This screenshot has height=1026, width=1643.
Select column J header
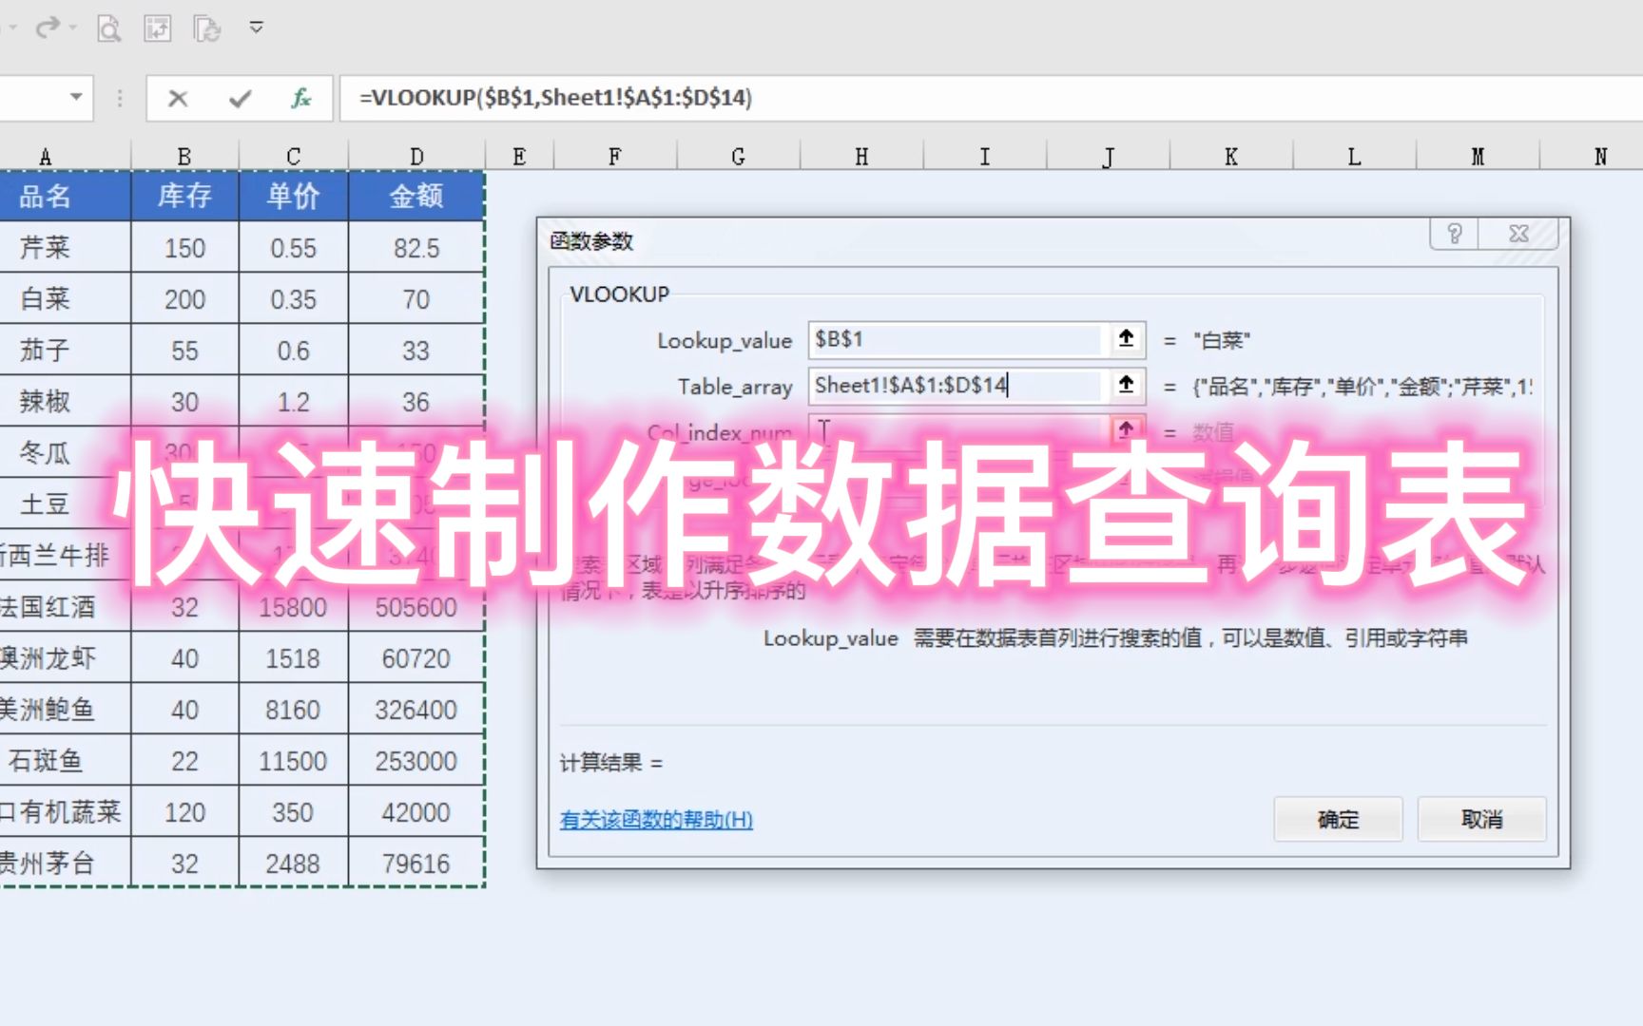(1108, 156)
